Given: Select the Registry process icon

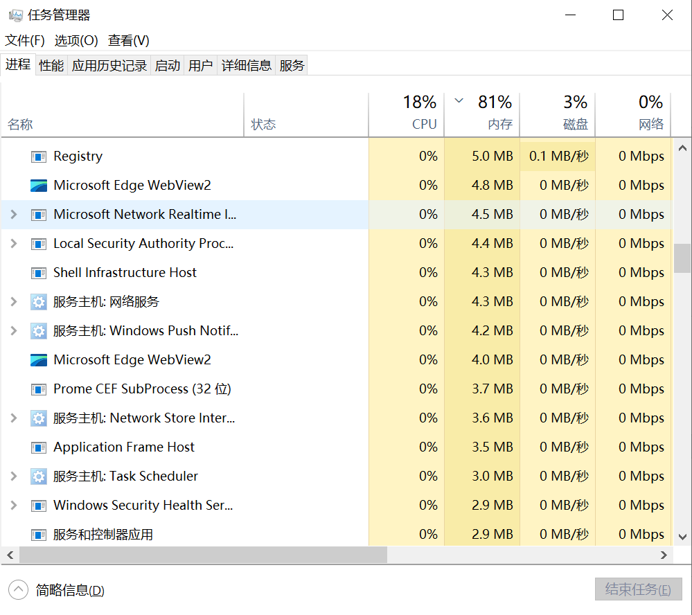Looking at the screenshot, I should [38, 157].
